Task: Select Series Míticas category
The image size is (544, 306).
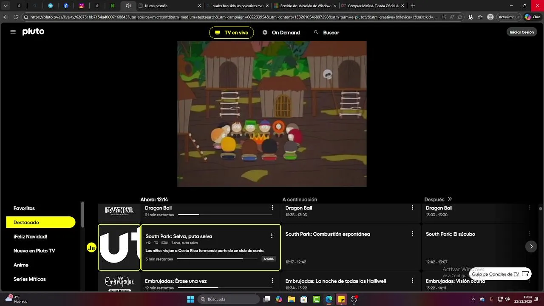Action: [29, 279]
